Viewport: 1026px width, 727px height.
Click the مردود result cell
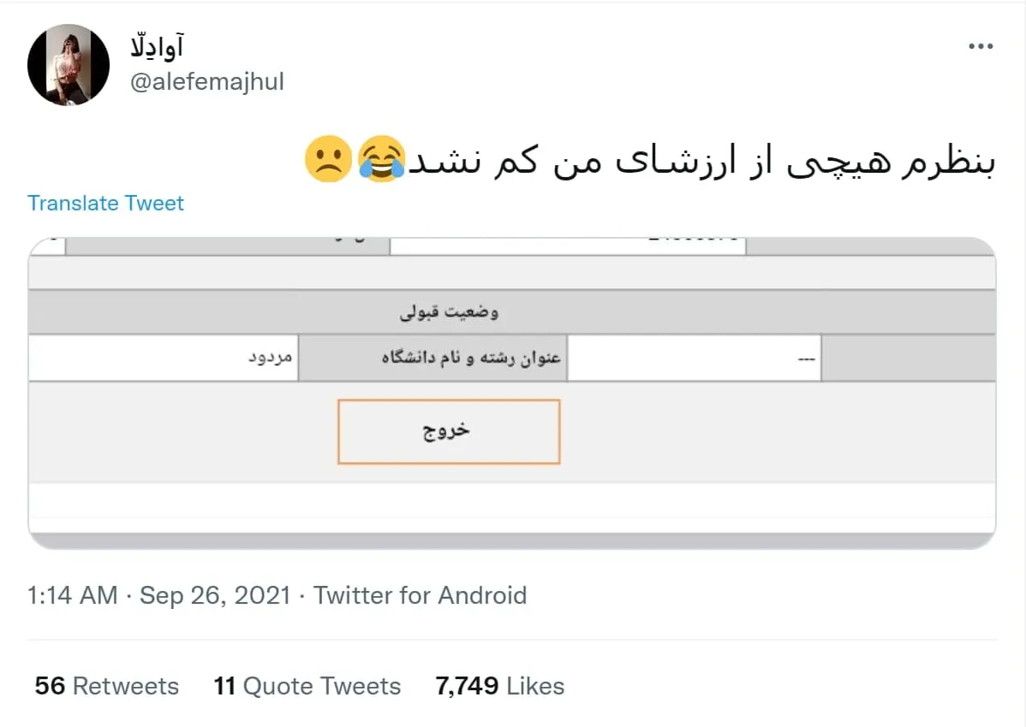coord(163,358)
